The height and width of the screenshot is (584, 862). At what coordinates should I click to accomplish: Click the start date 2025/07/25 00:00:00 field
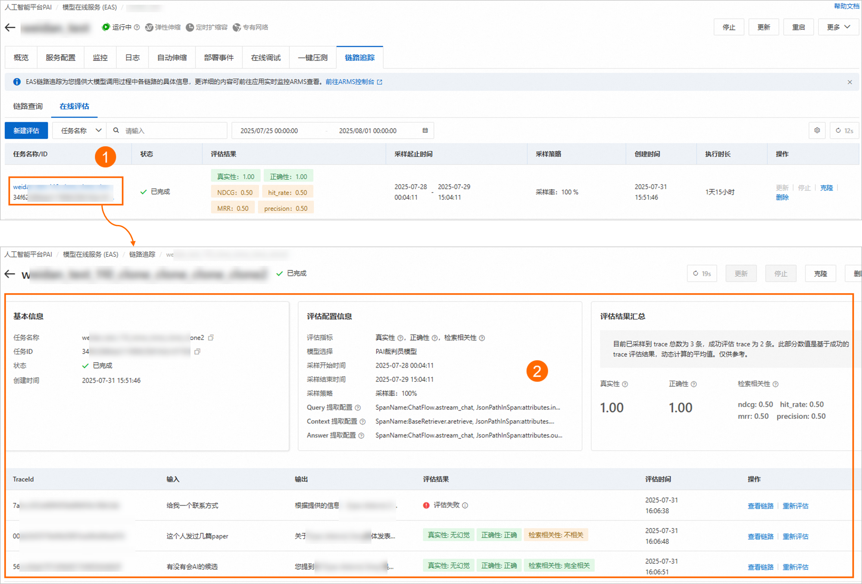[269, 130]
